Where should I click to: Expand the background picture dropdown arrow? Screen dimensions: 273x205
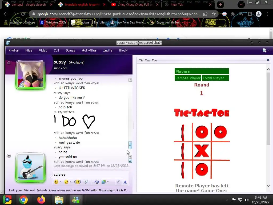point(108,182)
